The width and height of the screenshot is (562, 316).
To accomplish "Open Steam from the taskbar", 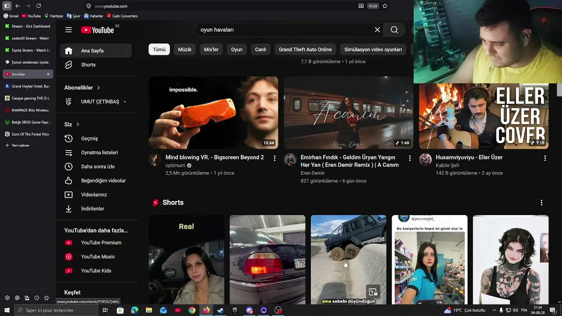I will (x=220, y=310).
